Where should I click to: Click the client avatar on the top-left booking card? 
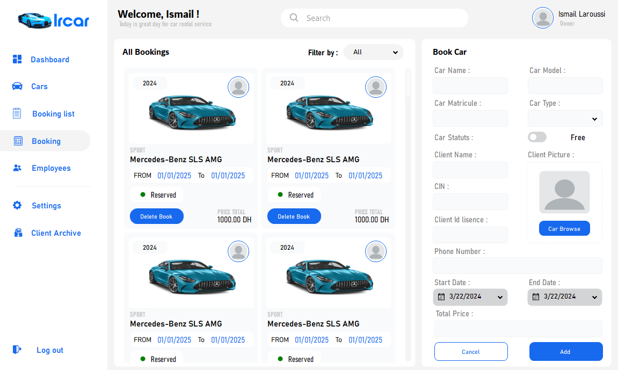(x=238, y=87)
